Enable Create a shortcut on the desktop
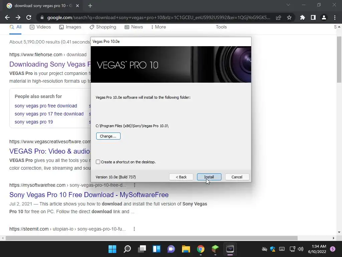The width and height of the screenshot is (342, 257). (98, 162)
